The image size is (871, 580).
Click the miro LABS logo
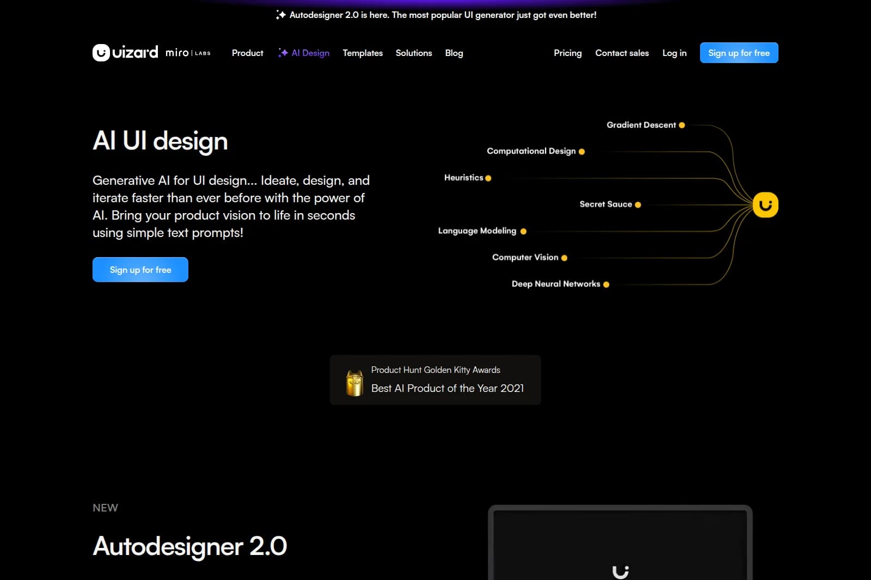[188, 53]
